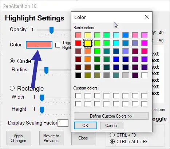Screen dimensions: 170x149
Task: Click the Height slider handle
Action: point(42,110)
